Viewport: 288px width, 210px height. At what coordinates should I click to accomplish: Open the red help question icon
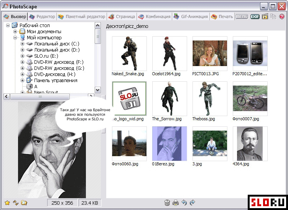281,16
